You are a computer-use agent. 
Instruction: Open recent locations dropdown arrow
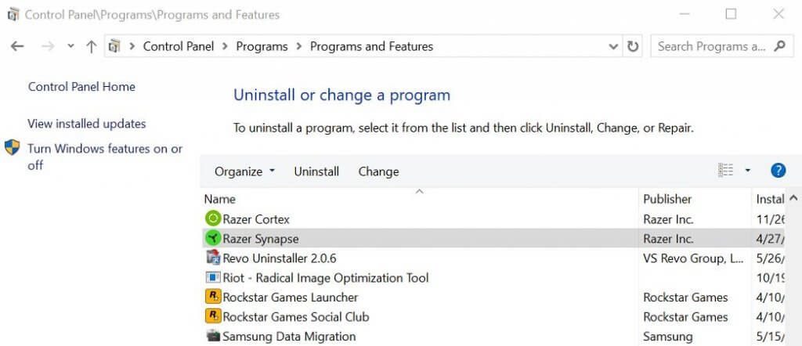(x=70, y=46)
